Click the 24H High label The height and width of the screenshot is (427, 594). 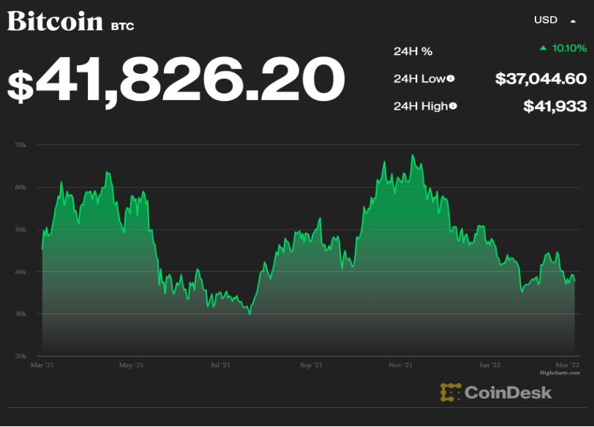[x=421, y=106]
